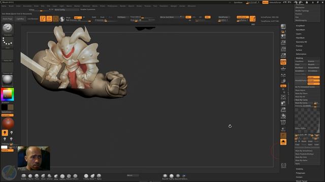Toggle XYZ rotation mode
Image resolution: width=325 pixels, height=182 pixels.
pos(283,86)
